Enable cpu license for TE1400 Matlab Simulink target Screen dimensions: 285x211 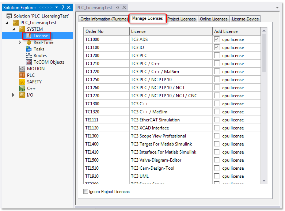(217, 144)
